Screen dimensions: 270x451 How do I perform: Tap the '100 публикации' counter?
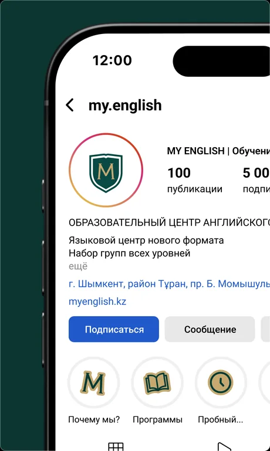click(x=195, y=180)
